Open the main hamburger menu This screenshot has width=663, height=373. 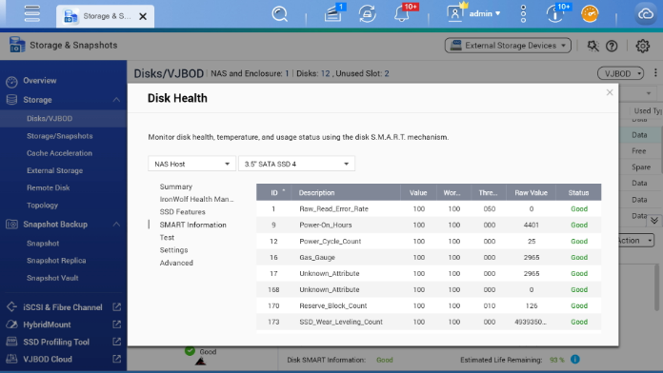[x=32, y=13]
